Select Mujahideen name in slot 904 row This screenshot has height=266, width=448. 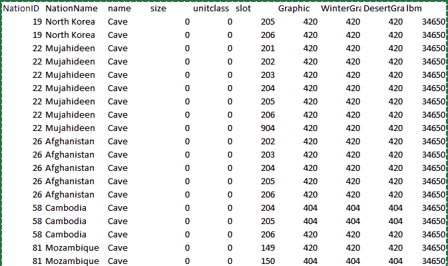(x=70, y=128)
